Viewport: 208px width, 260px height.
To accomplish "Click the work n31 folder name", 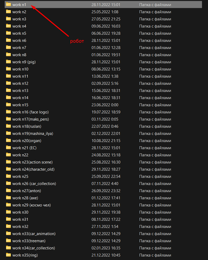I will (x=21, y=219).
